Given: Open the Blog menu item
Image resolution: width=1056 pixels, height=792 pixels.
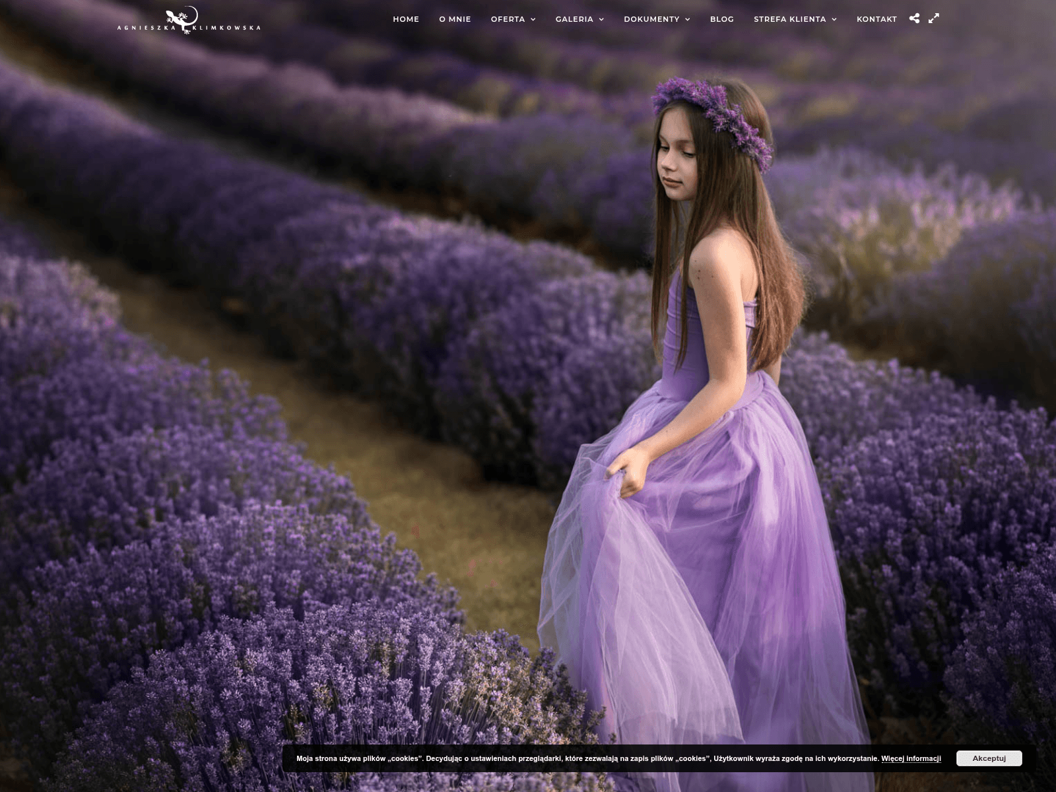Looking at the screenshot, I should 722,19.
